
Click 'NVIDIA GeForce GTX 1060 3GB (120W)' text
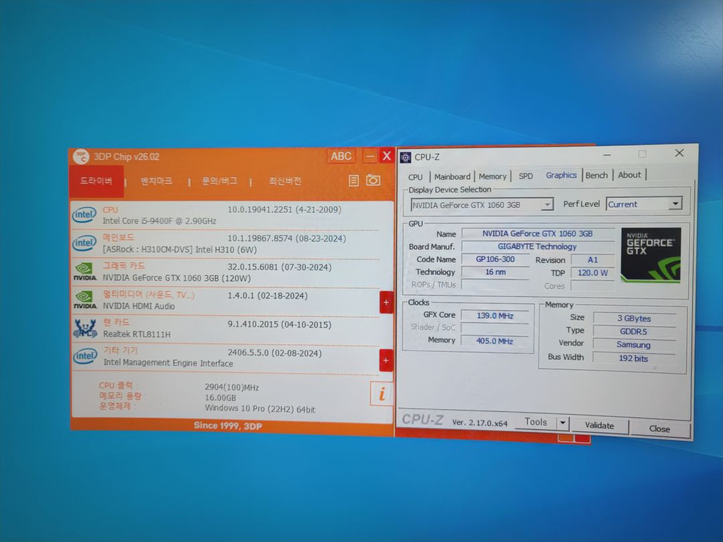[176, 278]
